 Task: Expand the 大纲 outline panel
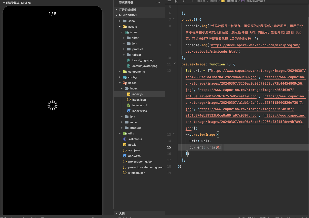click(117, 214)
